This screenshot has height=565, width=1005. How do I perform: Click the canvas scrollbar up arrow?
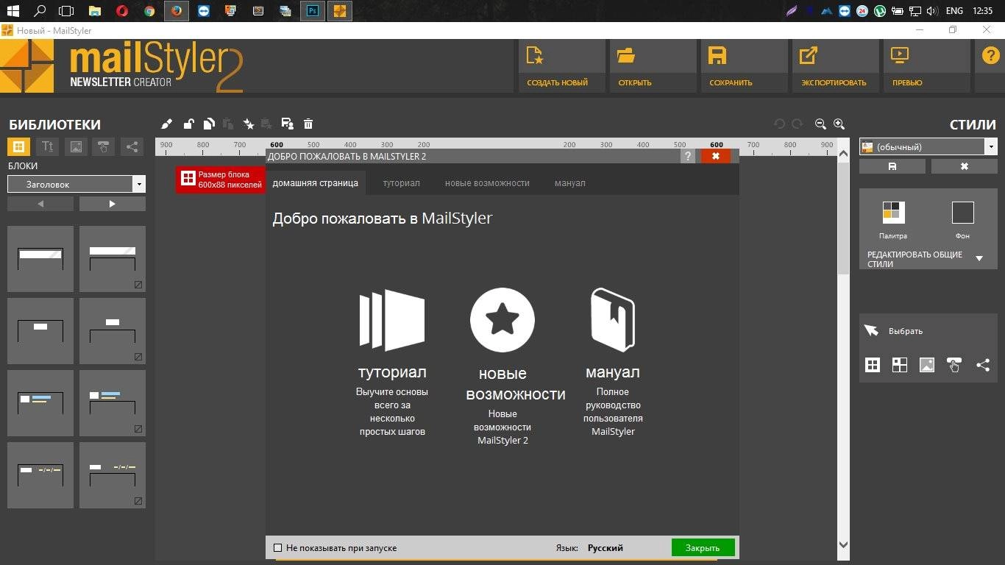(x=844, y=154)
